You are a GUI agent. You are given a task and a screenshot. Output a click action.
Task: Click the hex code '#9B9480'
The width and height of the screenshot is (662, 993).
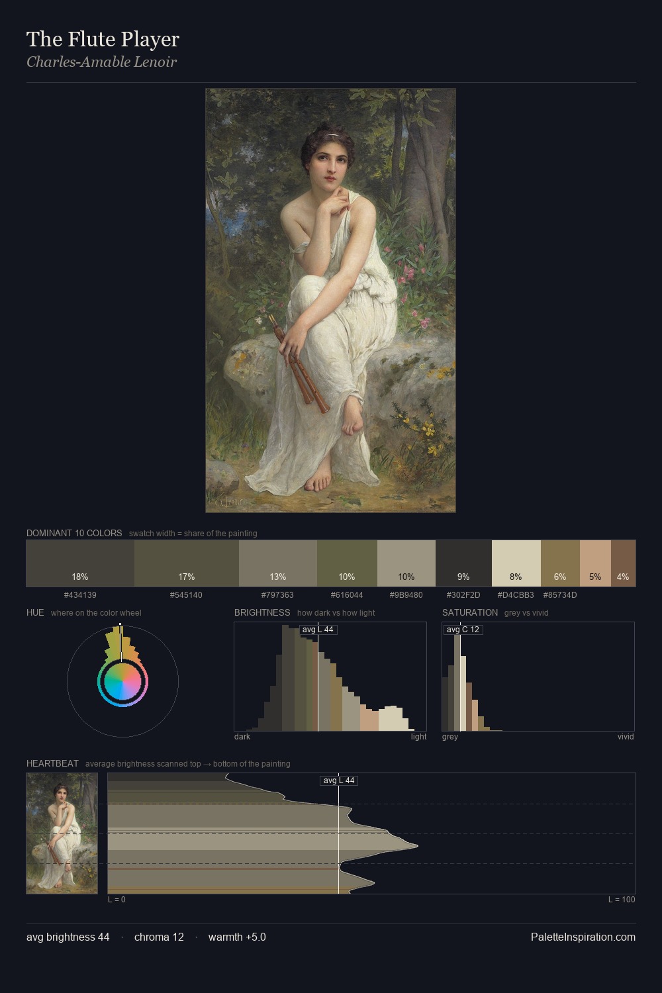pyautogui.click(x=406, y=595)
